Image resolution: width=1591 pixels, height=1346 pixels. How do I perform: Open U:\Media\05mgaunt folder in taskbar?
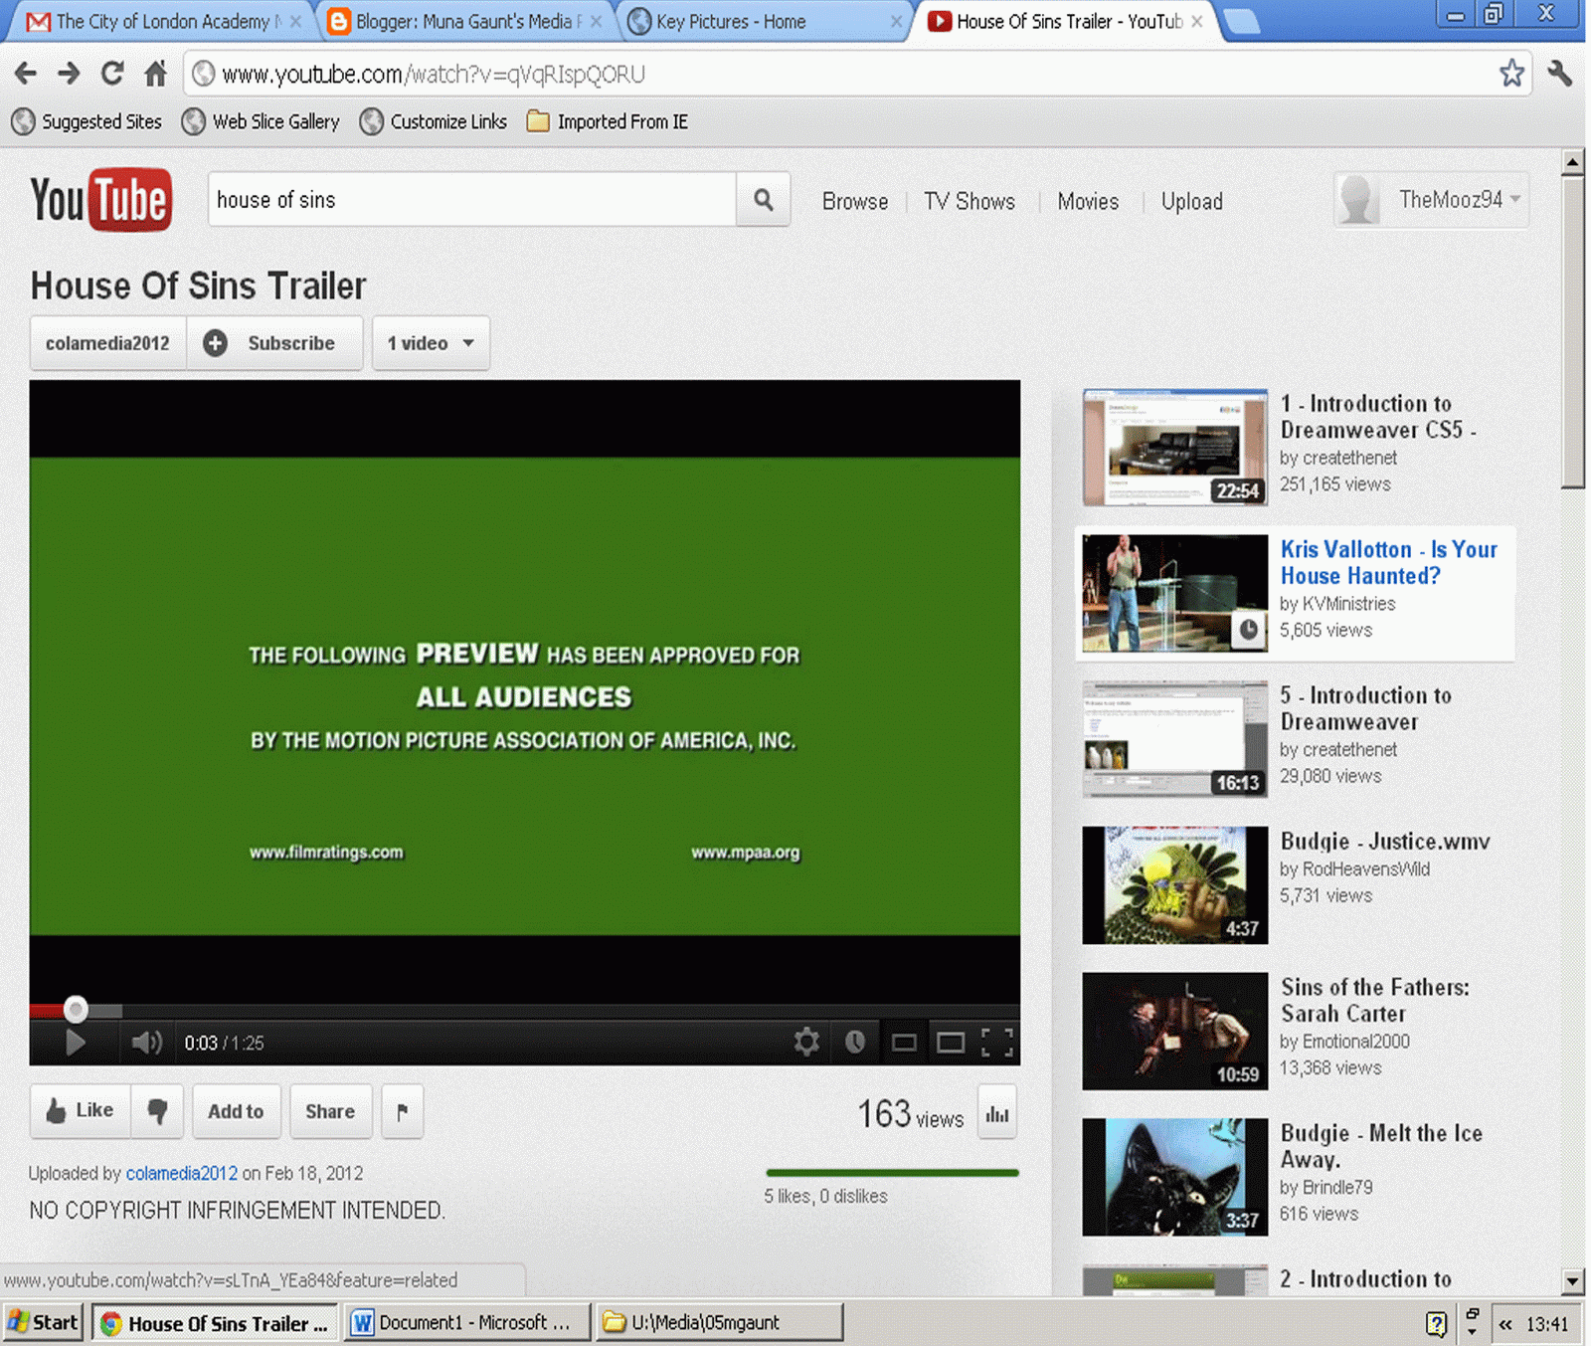(x=720, y=1322)
